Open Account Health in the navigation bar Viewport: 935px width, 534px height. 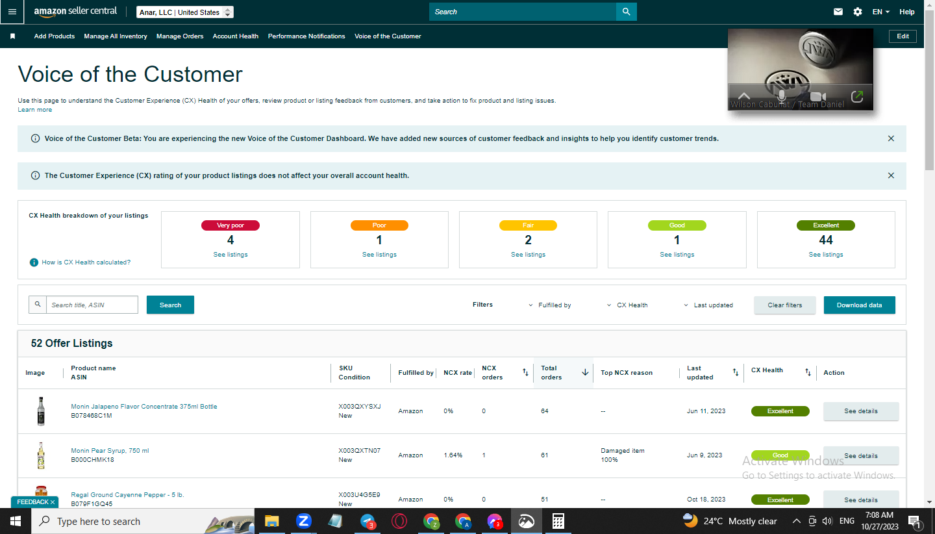pos(236,36)
